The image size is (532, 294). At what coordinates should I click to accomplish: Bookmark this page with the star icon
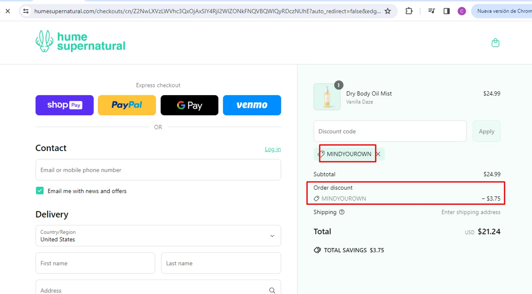pos(388,11)
